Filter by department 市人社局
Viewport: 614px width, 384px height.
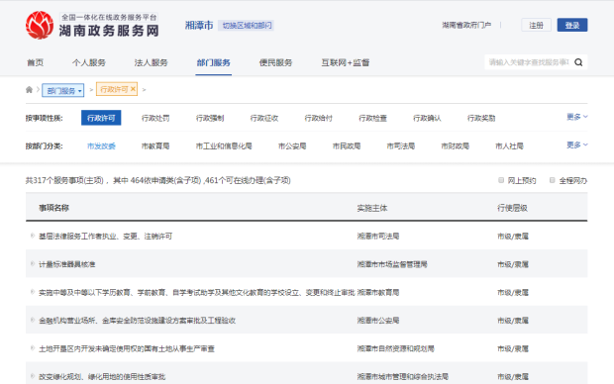(x=509, y=146)
